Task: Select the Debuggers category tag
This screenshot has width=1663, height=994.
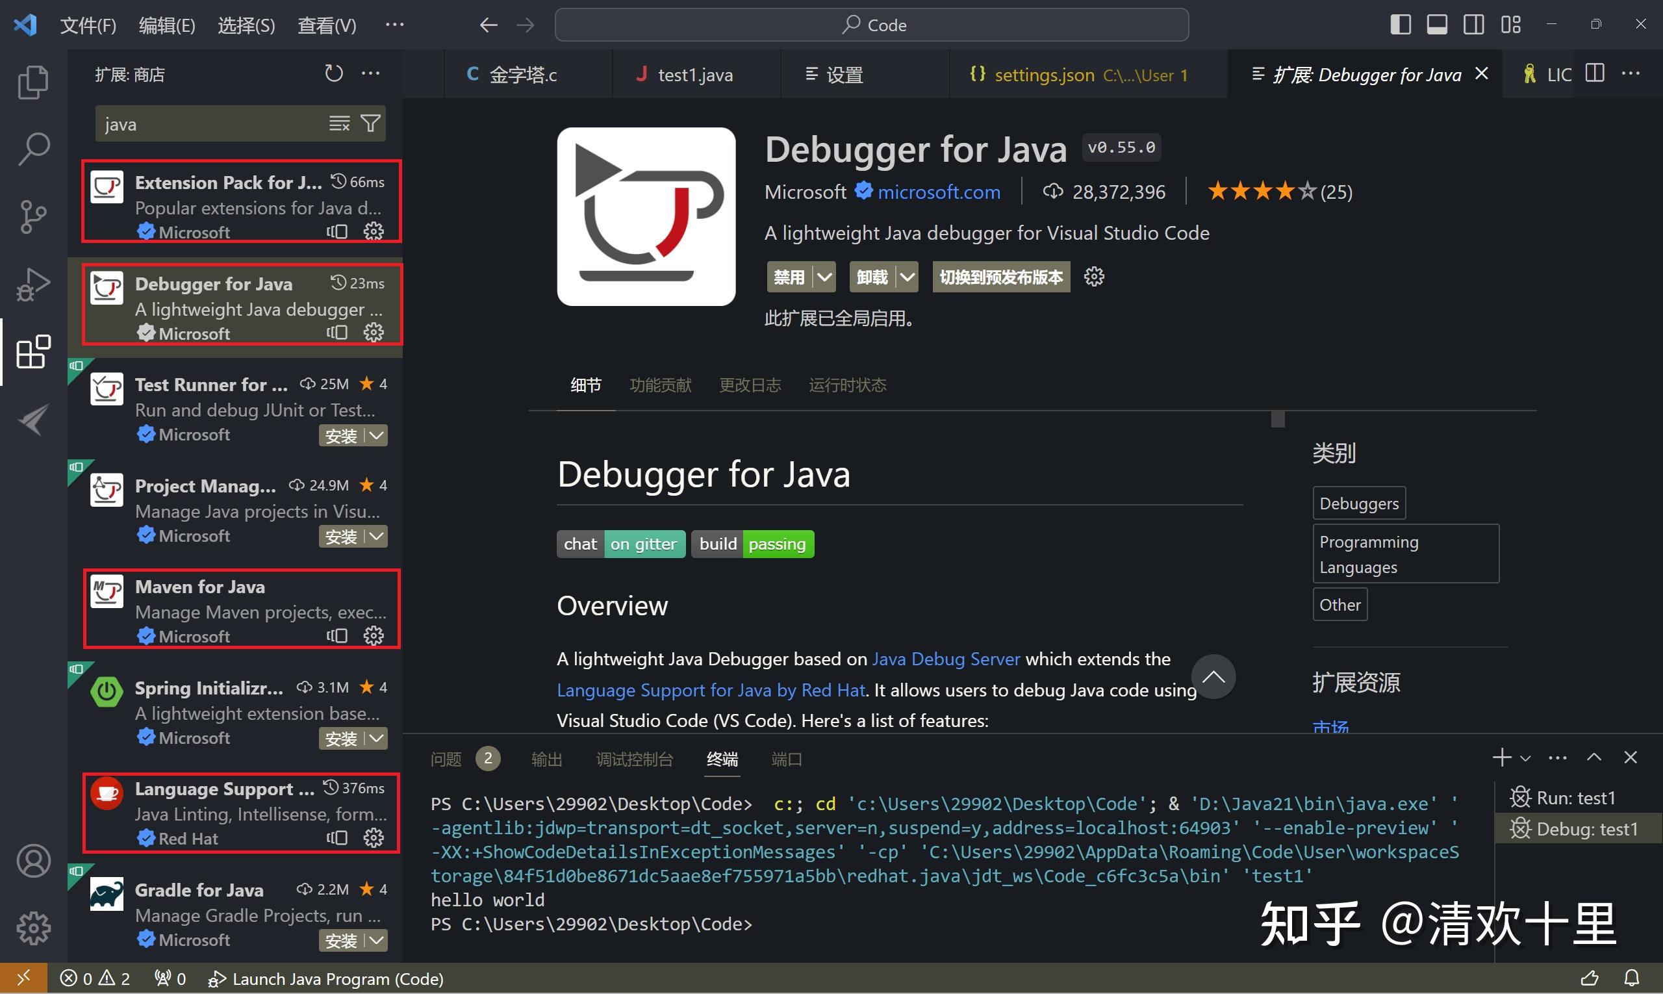Action: [1358, 503]
